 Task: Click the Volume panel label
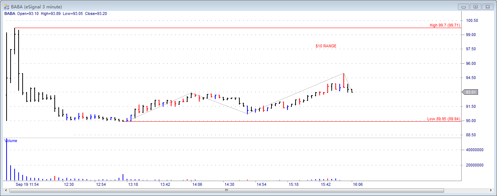(11, 141)
